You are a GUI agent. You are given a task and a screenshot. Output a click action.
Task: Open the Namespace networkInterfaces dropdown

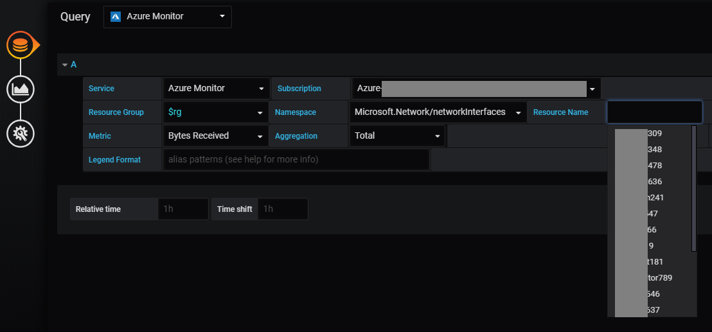click(437, 112)
